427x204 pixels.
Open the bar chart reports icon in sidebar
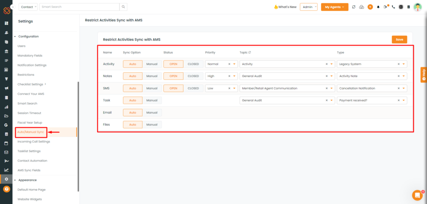6,107
